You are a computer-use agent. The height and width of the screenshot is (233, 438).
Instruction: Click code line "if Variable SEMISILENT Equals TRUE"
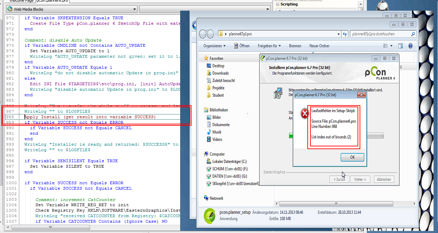coord(71,161)
